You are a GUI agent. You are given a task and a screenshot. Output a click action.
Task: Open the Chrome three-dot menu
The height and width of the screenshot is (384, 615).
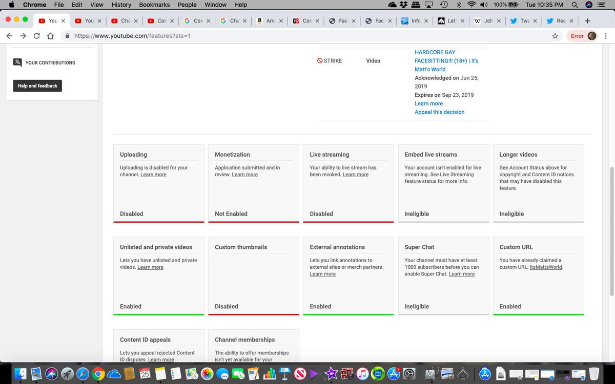point(607,36)
